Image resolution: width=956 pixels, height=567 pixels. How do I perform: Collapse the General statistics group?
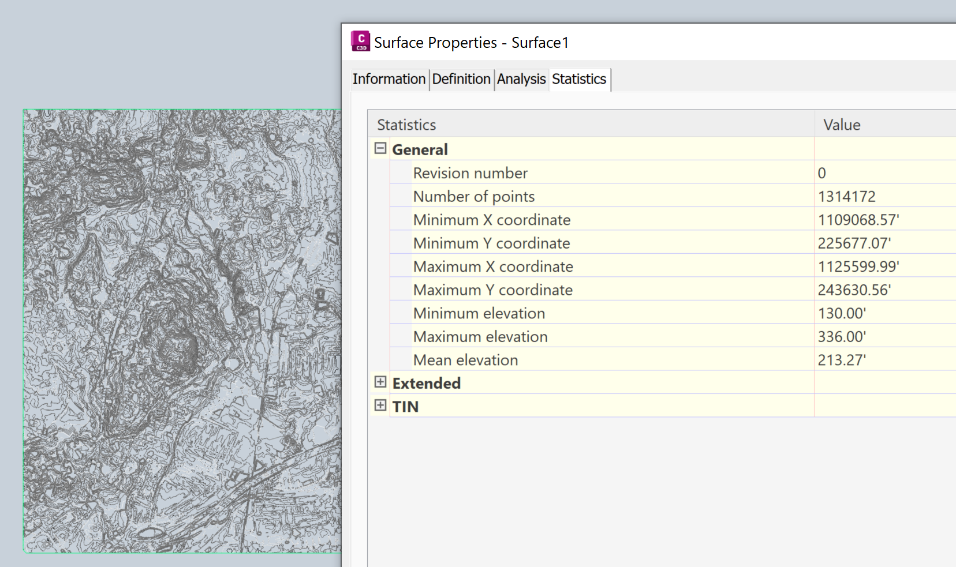pos(379,149)
